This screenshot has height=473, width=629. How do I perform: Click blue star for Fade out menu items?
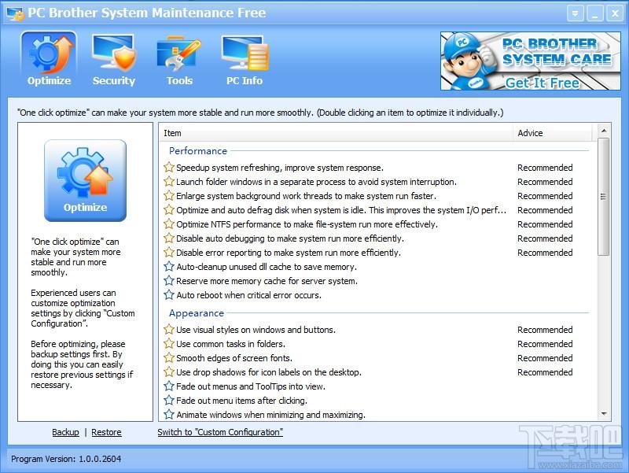[x=169, y=400]
